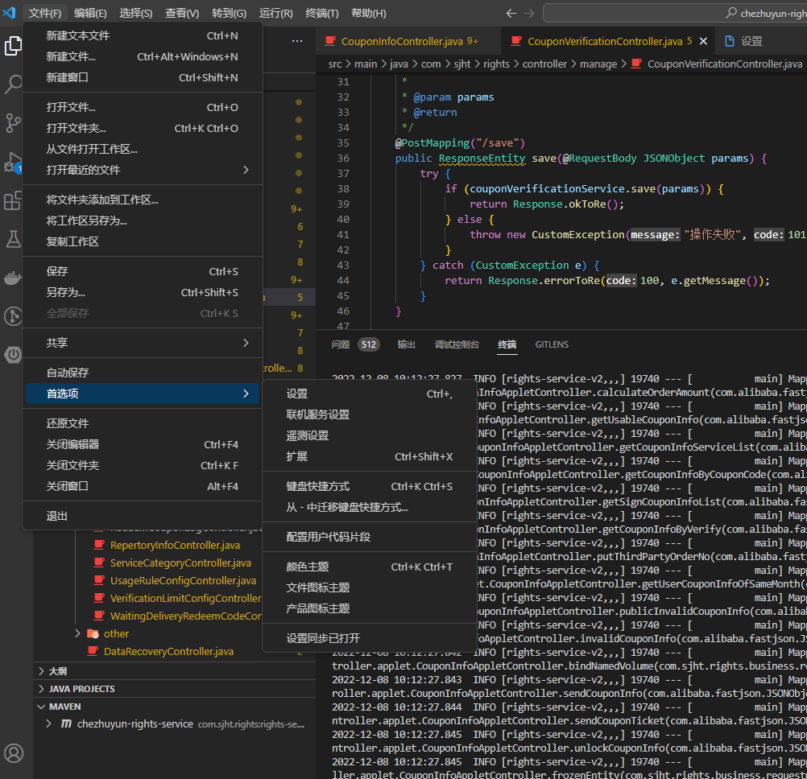
Task: Open the Testing flask icon
Action: point(14,239)
